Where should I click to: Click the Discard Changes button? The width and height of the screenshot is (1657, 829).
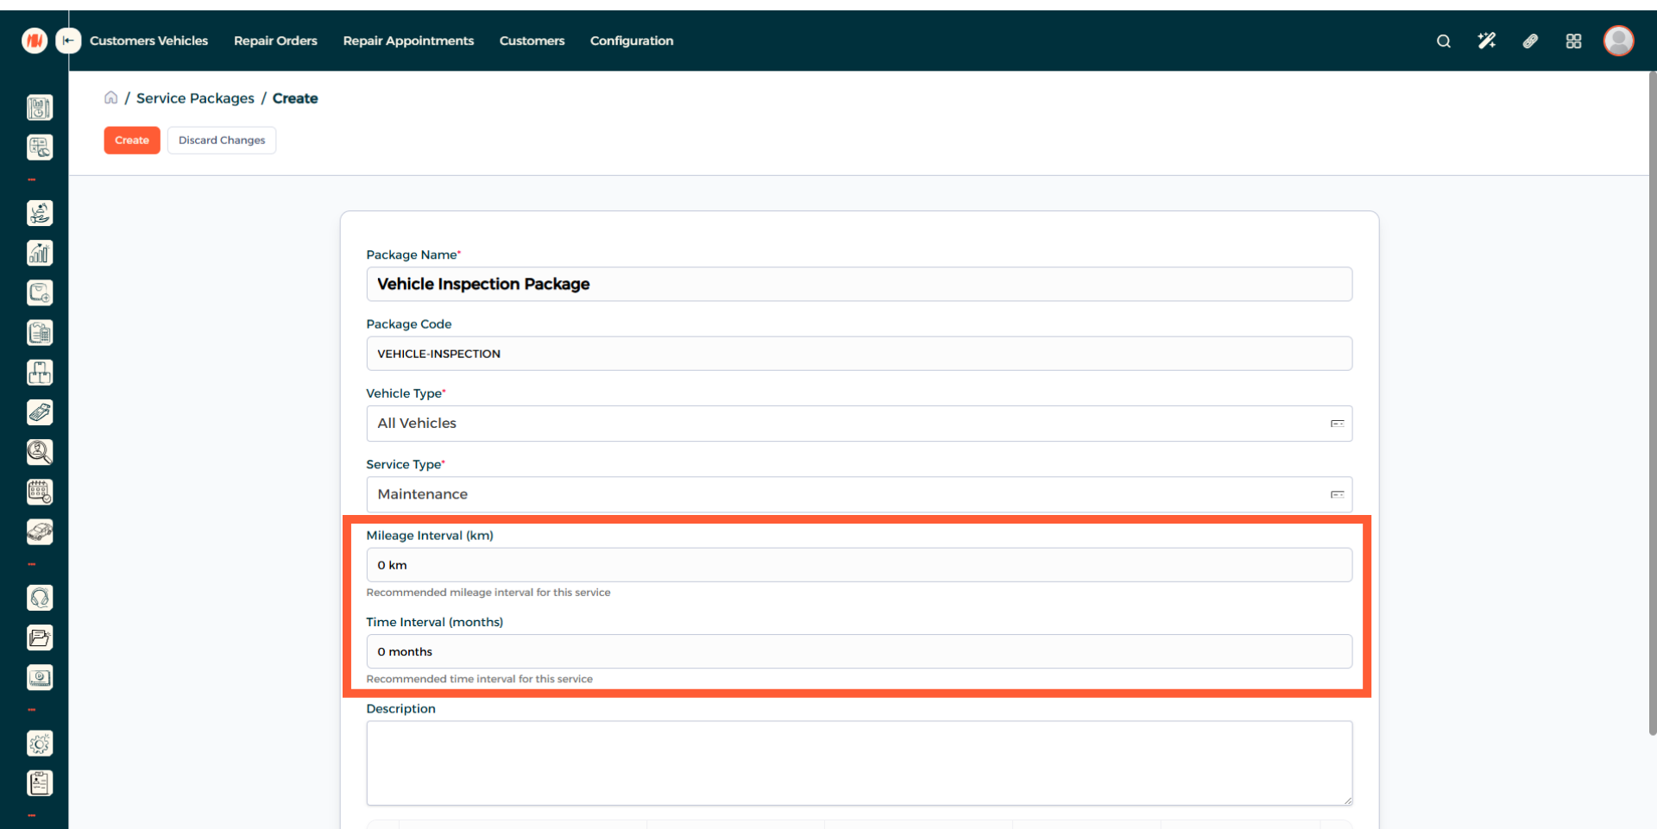pyautogui.click(x=222, y=141)
